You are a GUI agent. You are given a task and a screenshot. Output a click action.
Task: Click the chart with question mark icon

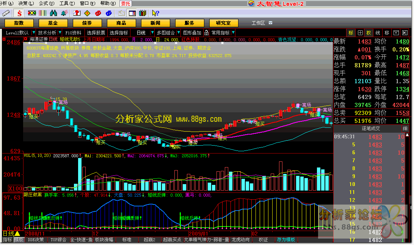point(77,13)
